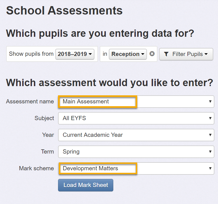Select the Mark scheme field label
The width and height of the screenshot is (218, 204).
[x=36, y=168]
